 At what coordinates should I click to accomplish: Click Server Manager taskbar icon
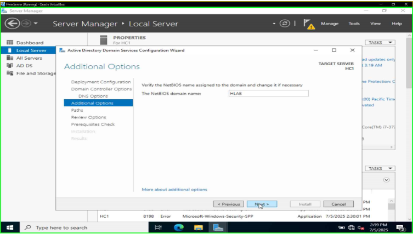(x=218, y=227)
